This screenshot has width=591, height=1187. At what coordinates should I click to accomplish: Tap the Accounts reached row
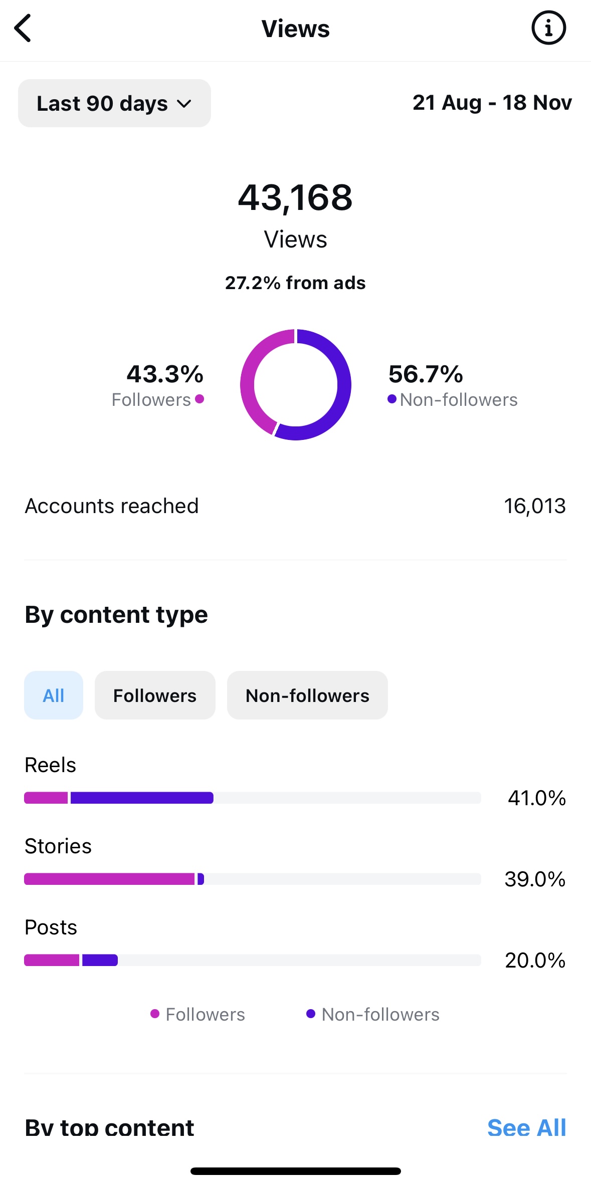coord(295,506)
